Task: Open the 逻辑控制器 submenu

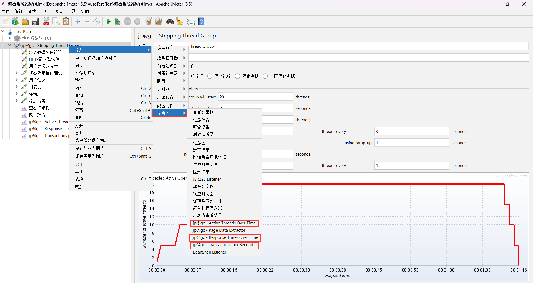Action: pos(170,58)
